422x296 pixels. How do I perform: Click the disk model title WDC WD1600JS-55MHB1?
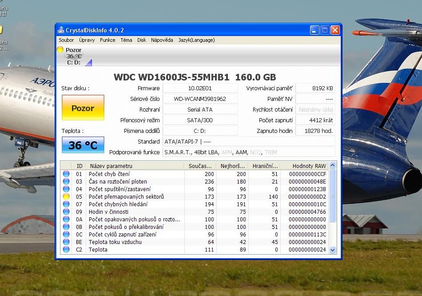point(171,77)
